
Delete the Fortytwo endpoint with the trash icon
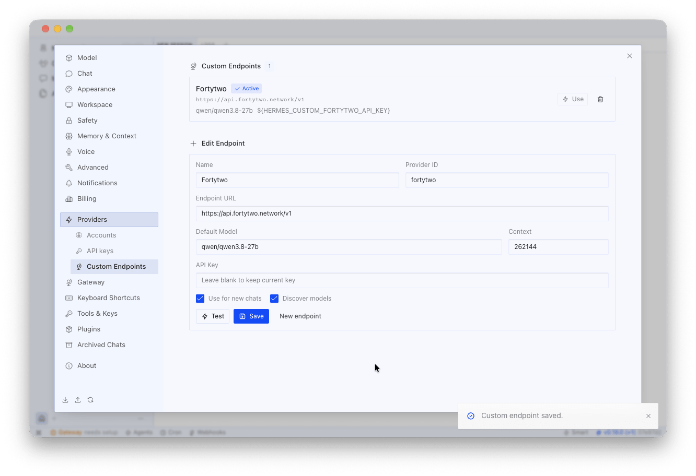click(x=600, y=99)
